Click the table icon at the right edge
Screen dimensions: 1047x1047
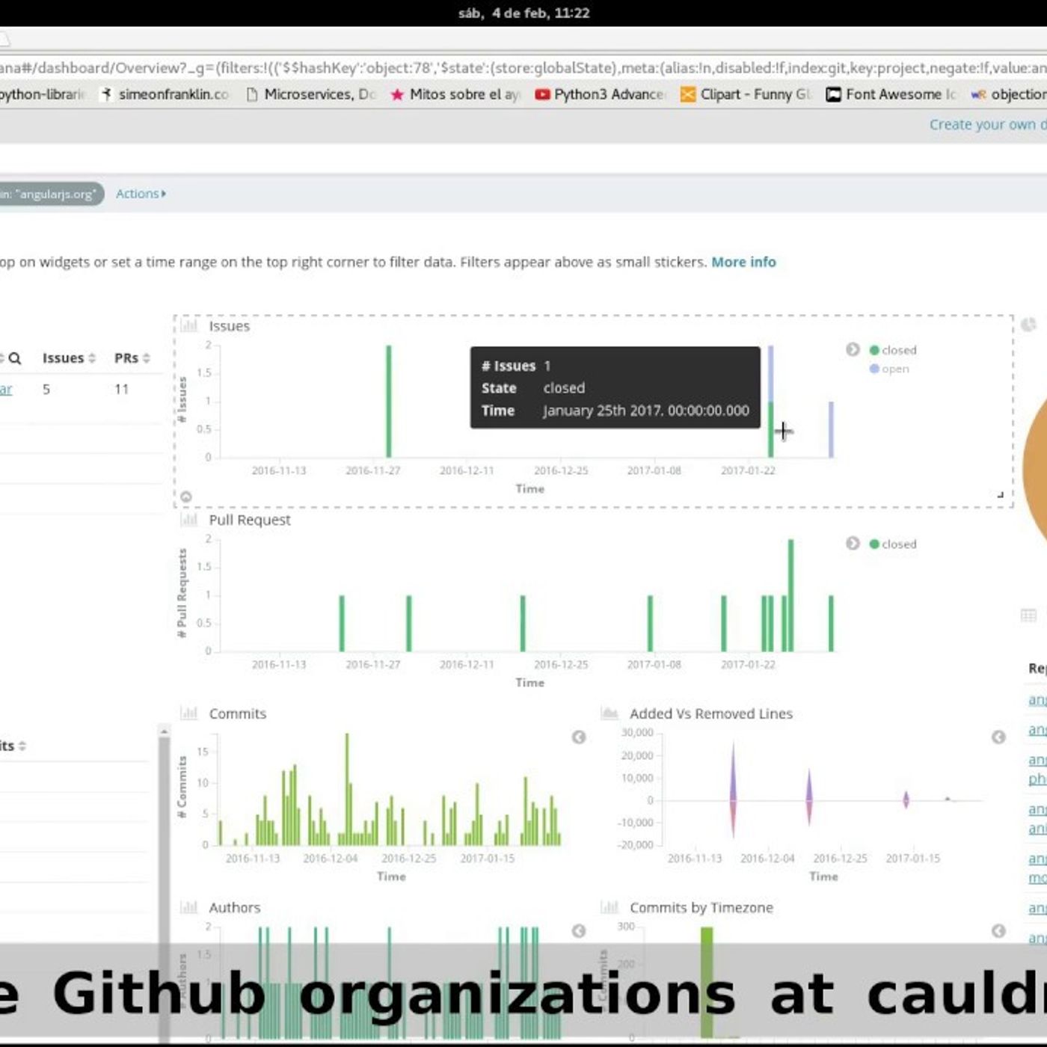1029,615
